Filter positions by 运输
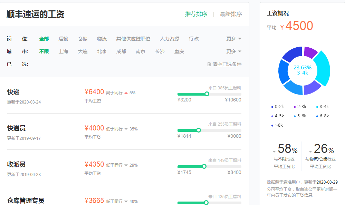This screenshot has width=345, height=205. (x=63, y=39)
